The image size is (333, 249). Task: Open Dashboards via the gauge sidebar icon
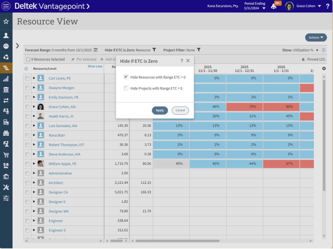[x=6, y=46]
